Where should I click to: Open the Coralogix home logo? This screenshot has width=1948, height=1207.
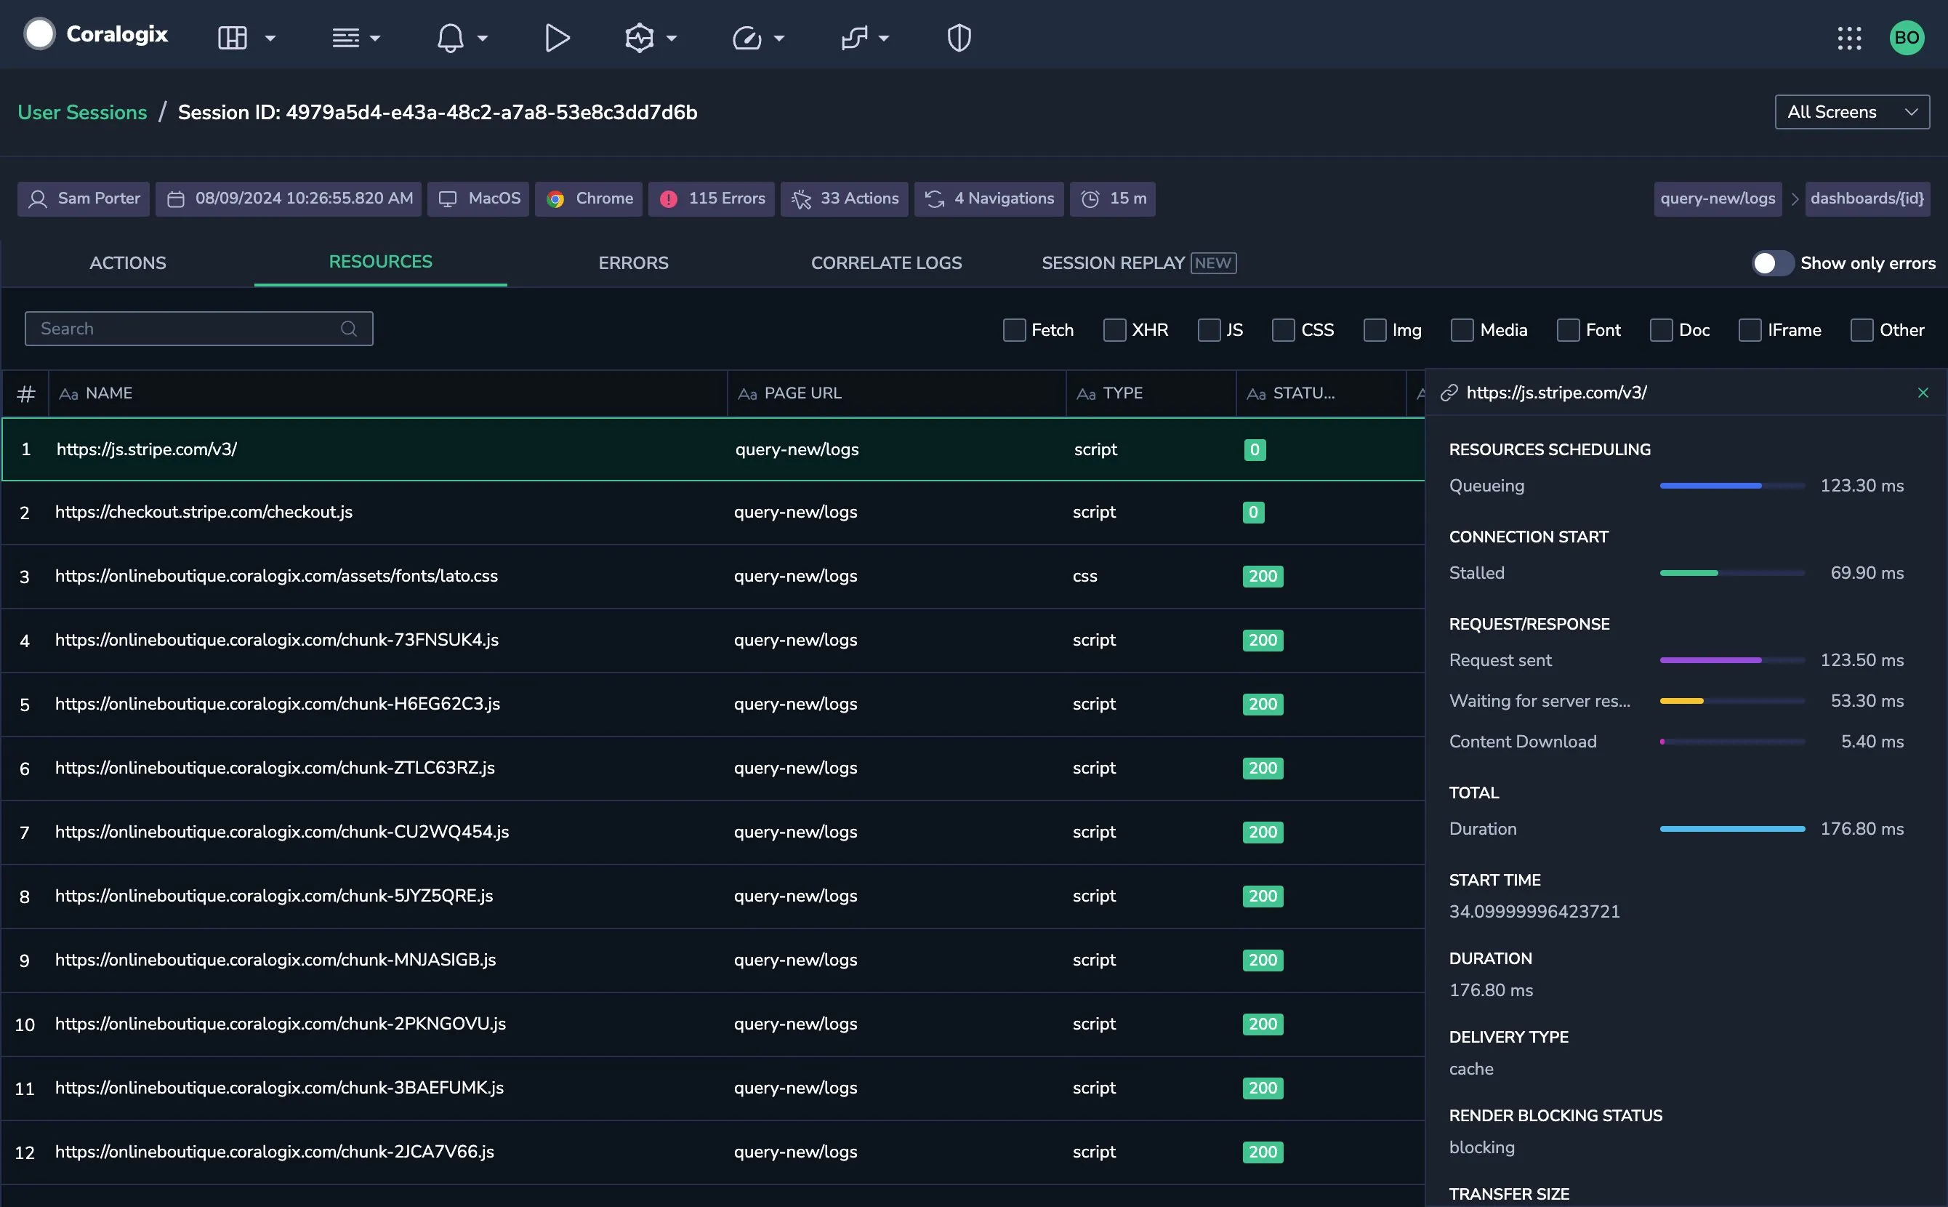click(97, 34)
